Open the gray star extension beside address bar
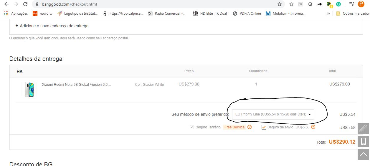370x166 pixels. click(291, 4)
